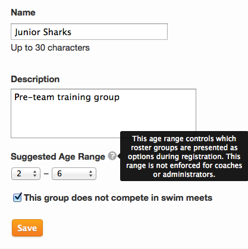Open the maximum age dropdown showing 6

[x=74, y=174]
